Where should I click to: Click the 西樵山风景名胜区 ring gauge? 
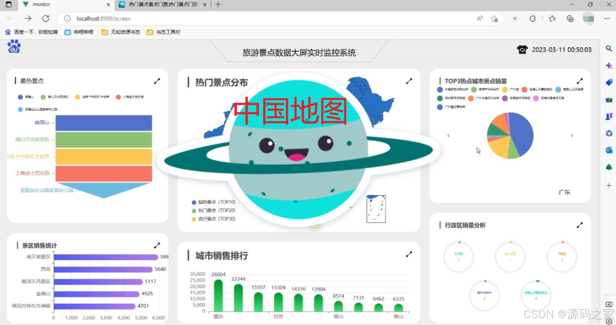pyautogui.click(x=536, y=296)
